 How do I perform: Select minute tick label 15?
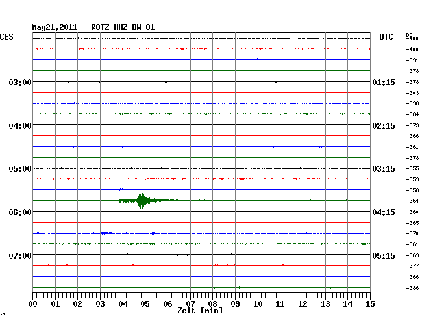(370, 304)
